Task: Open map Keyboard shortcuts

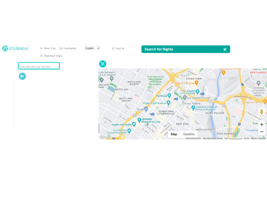Action: (x=193, y=138)
